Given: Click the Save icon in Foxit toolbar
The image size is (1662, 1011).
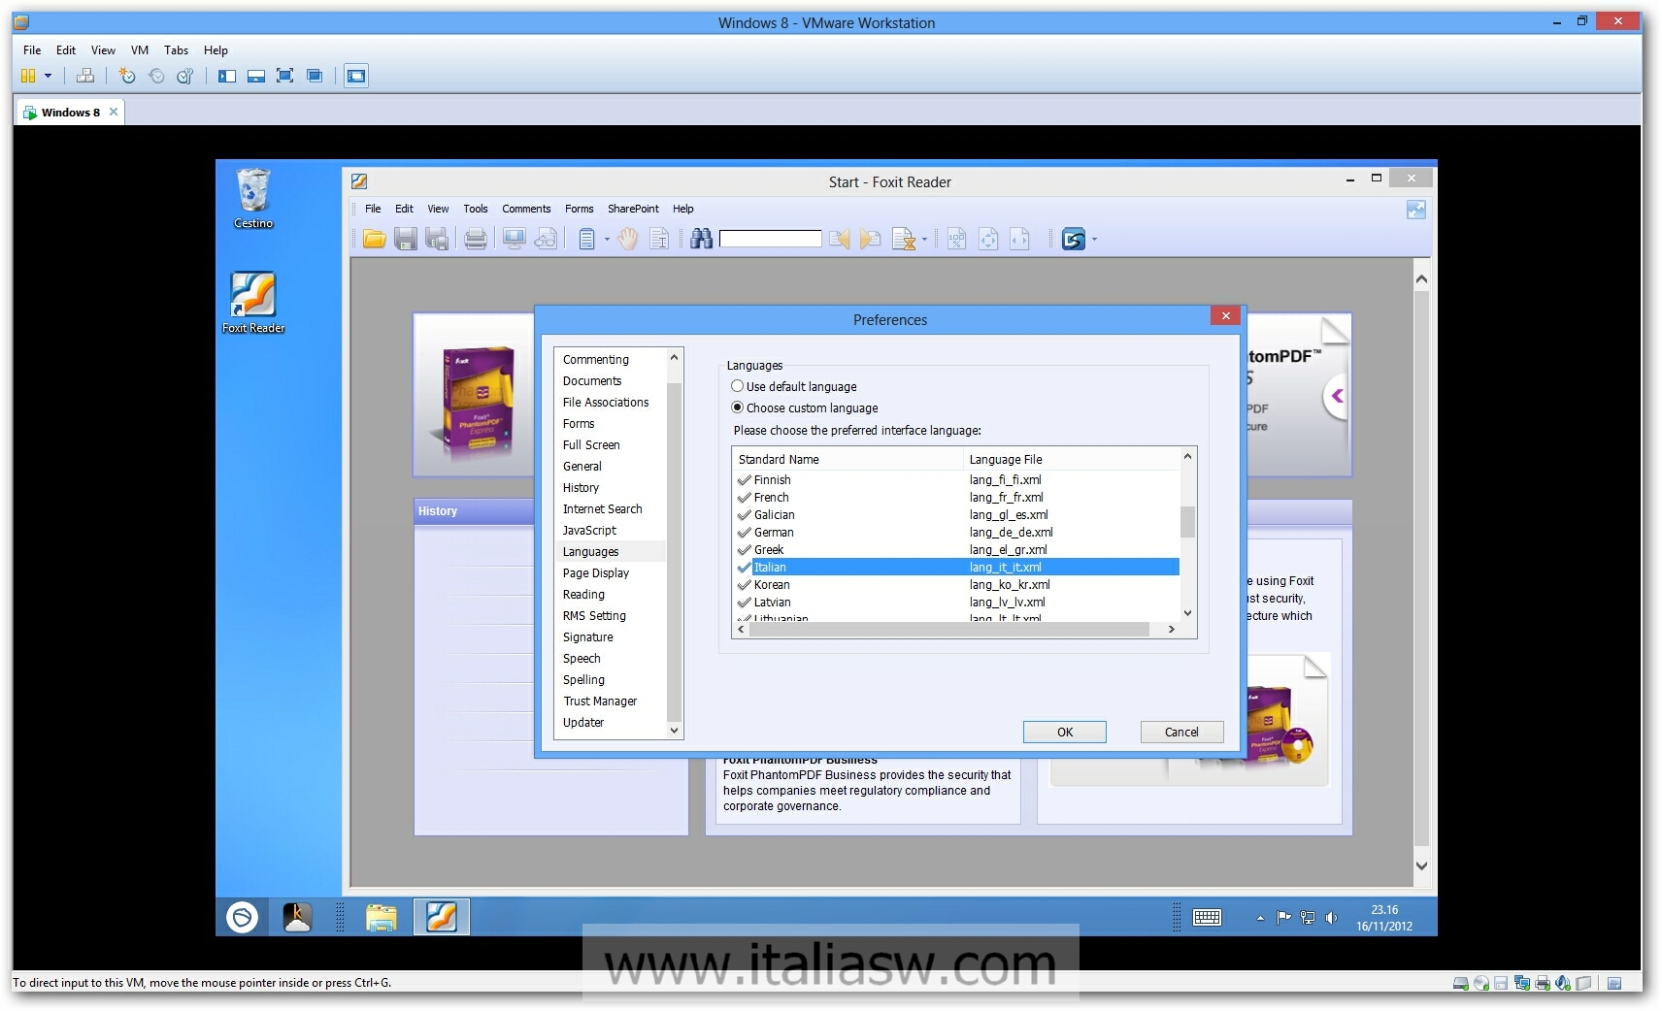Looking at the screenshot, I should click(x=406, y=239).
